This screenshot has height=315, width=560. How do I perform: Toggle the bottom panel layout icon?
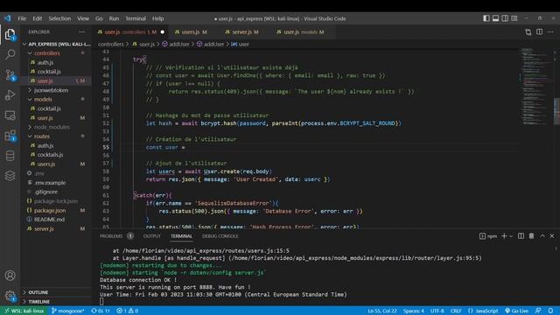point(496,18)
